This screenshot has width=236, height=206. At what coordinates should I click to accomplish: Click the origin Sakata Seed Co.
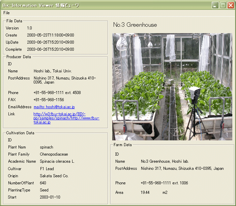tap(54, 176)
